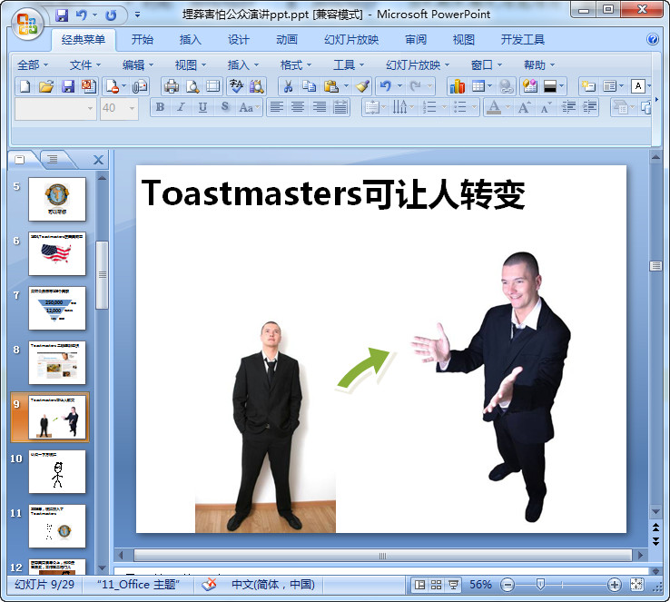Increase font size with large A
The image size is (670, 602).
(525, 107)
